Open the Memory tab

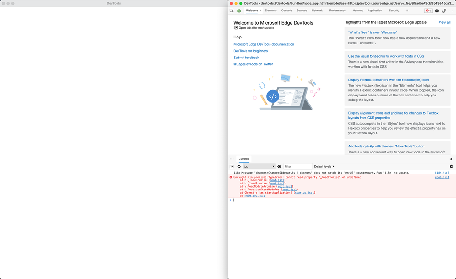pos(358,11)
